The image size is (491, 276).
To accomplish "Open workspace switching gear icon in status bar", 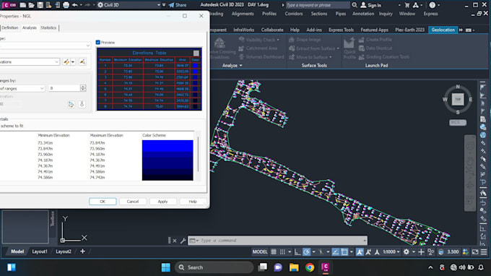I will pos(406,252).
